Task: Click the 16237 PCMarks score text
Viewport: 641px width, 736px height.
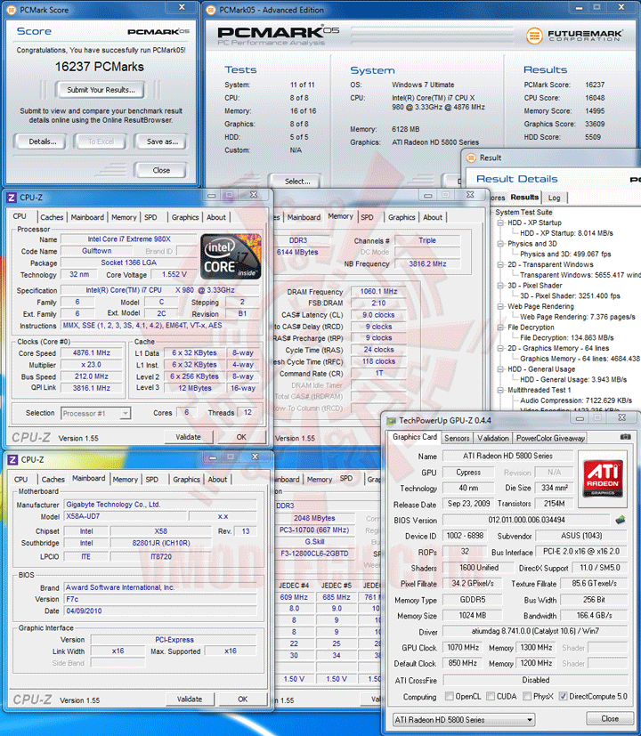Action: pyautogui.click(x=100, y=67)
